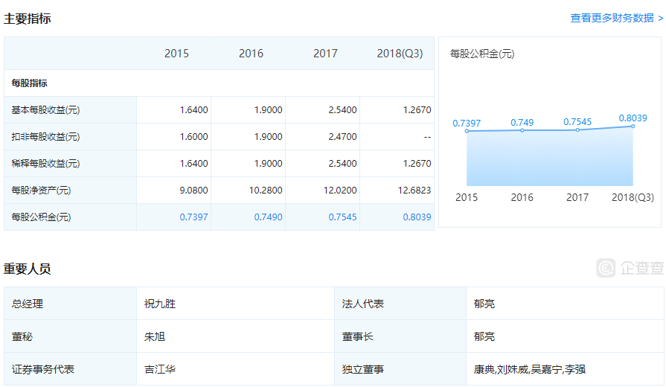Screen dimensions: 666x387
Task: Click the 0.7545 chart point for 2017
Action: (577, 130)
